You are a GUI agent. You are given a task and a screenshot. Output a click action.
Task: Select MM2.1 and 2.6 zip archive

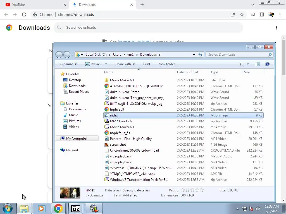[x=183, y=121]
